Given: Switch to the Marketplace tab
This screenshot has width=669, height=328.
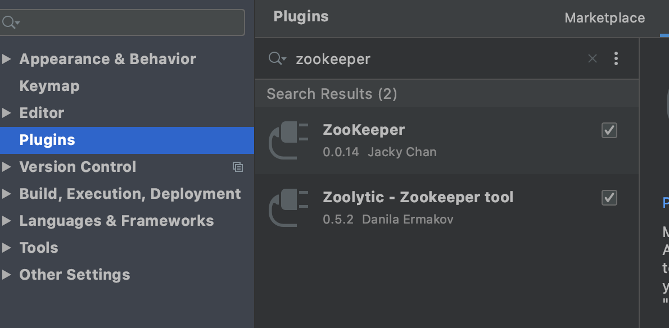Looking at the screenshot, I should [604, 18].
